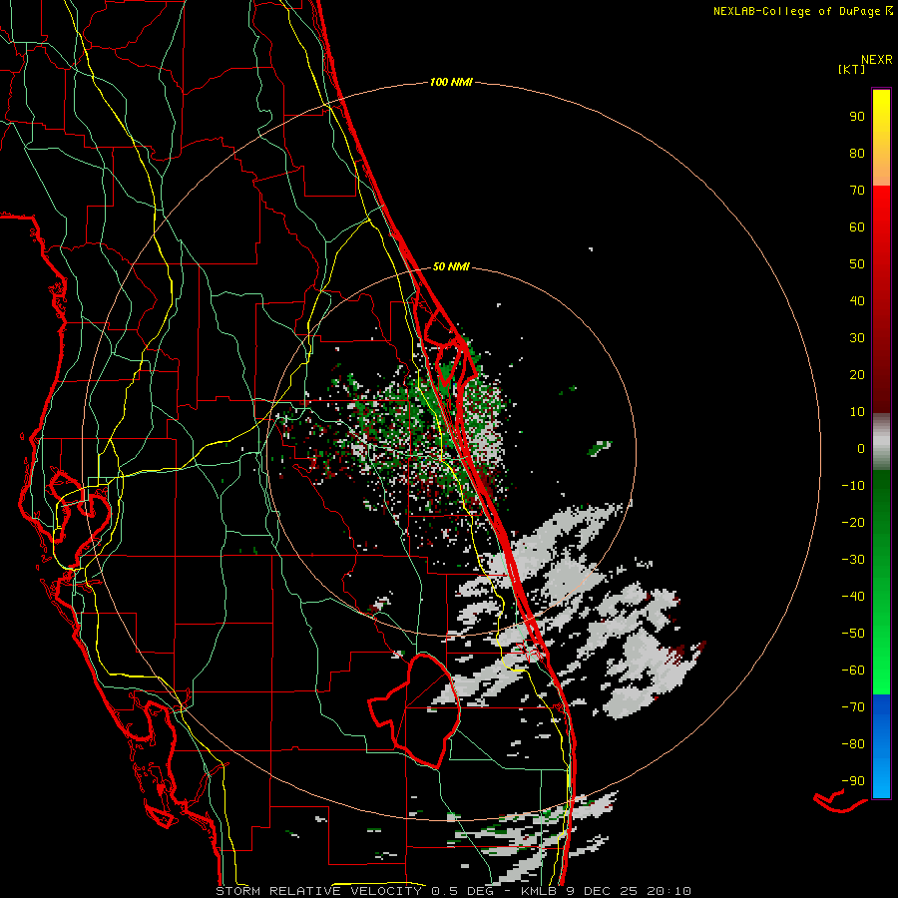Click the 0 legend value
This screenshot has height=898, width=898.
pyautogui.click(x=861, y=448)
